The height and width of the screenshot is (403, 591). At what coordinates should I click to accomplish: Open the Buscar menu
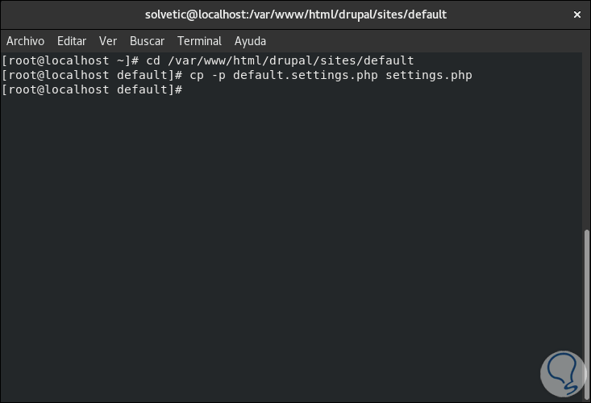(x=147, y=41)
